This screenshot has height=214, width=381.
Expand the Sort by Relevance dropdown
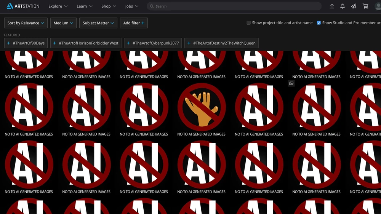click(x=26, y=23)
